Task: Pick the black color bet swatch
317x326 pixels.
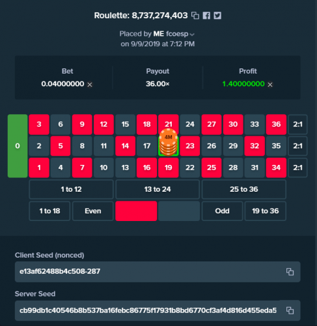Action: (179, 211)
